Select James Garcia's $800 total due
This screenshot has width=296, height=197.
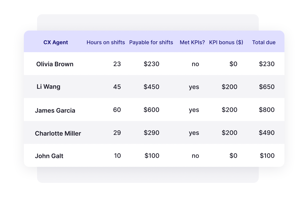click(x=267, y=110)
